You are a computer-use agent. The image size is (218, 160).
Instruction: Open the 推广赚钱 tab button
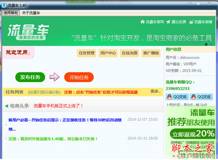[151, 53]
